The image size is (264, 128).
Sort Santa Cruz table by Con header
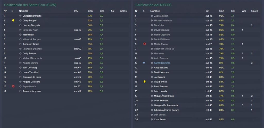point(90,11)
